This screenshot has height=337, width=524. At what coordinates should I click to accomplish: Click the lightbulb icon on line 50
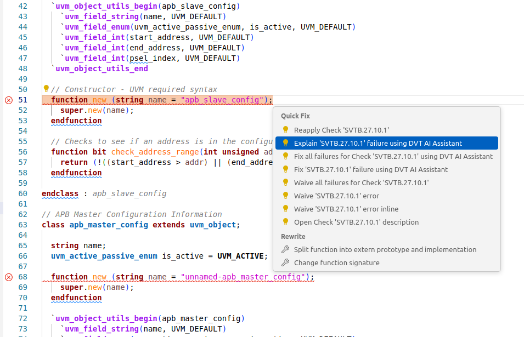click(46, 89)
